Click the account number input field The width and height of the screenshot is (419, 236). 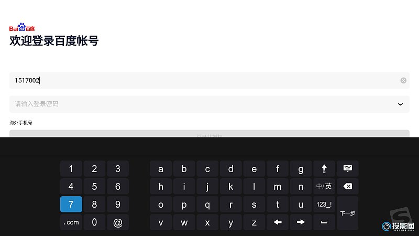[x=209, y=81]
